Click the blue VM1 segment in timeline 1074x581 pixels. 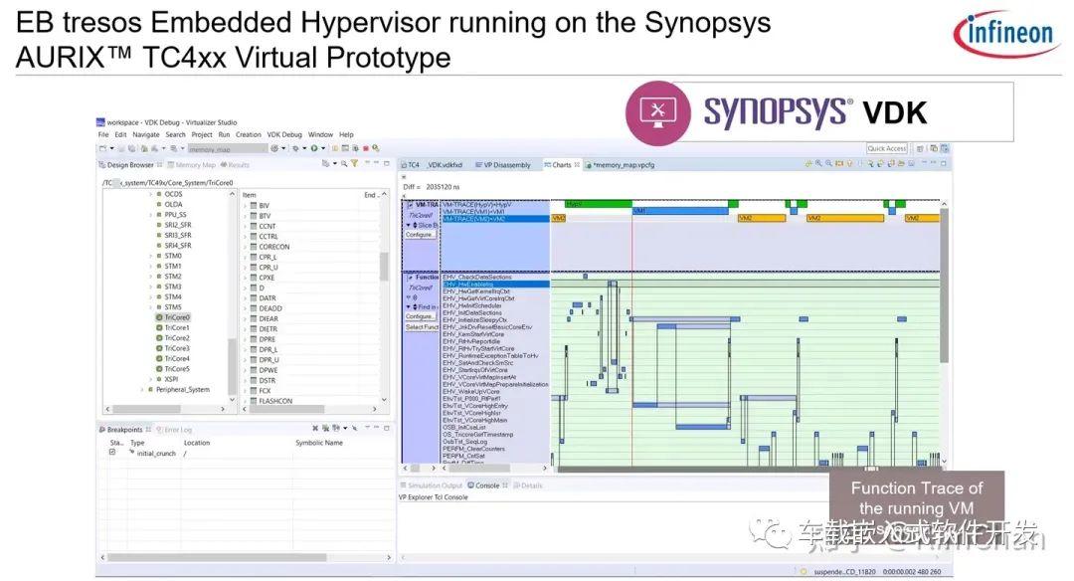click(680, 211)
